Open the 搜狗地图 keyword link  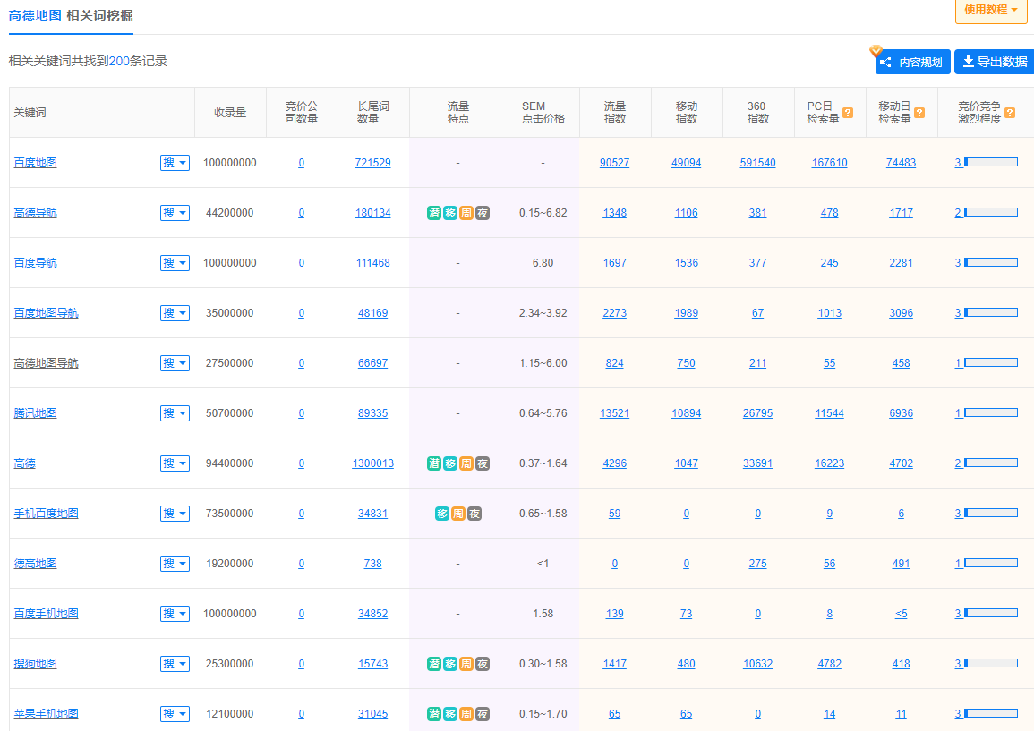click(x=36, y=664)
